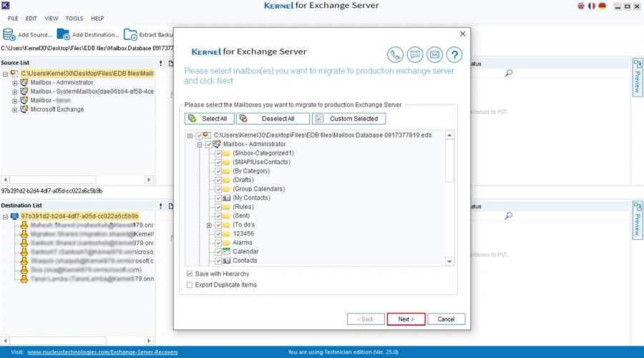Open the HELP menu
This screenshot has width=644, height=358.
pyautogui.click(x=97, y=19)
